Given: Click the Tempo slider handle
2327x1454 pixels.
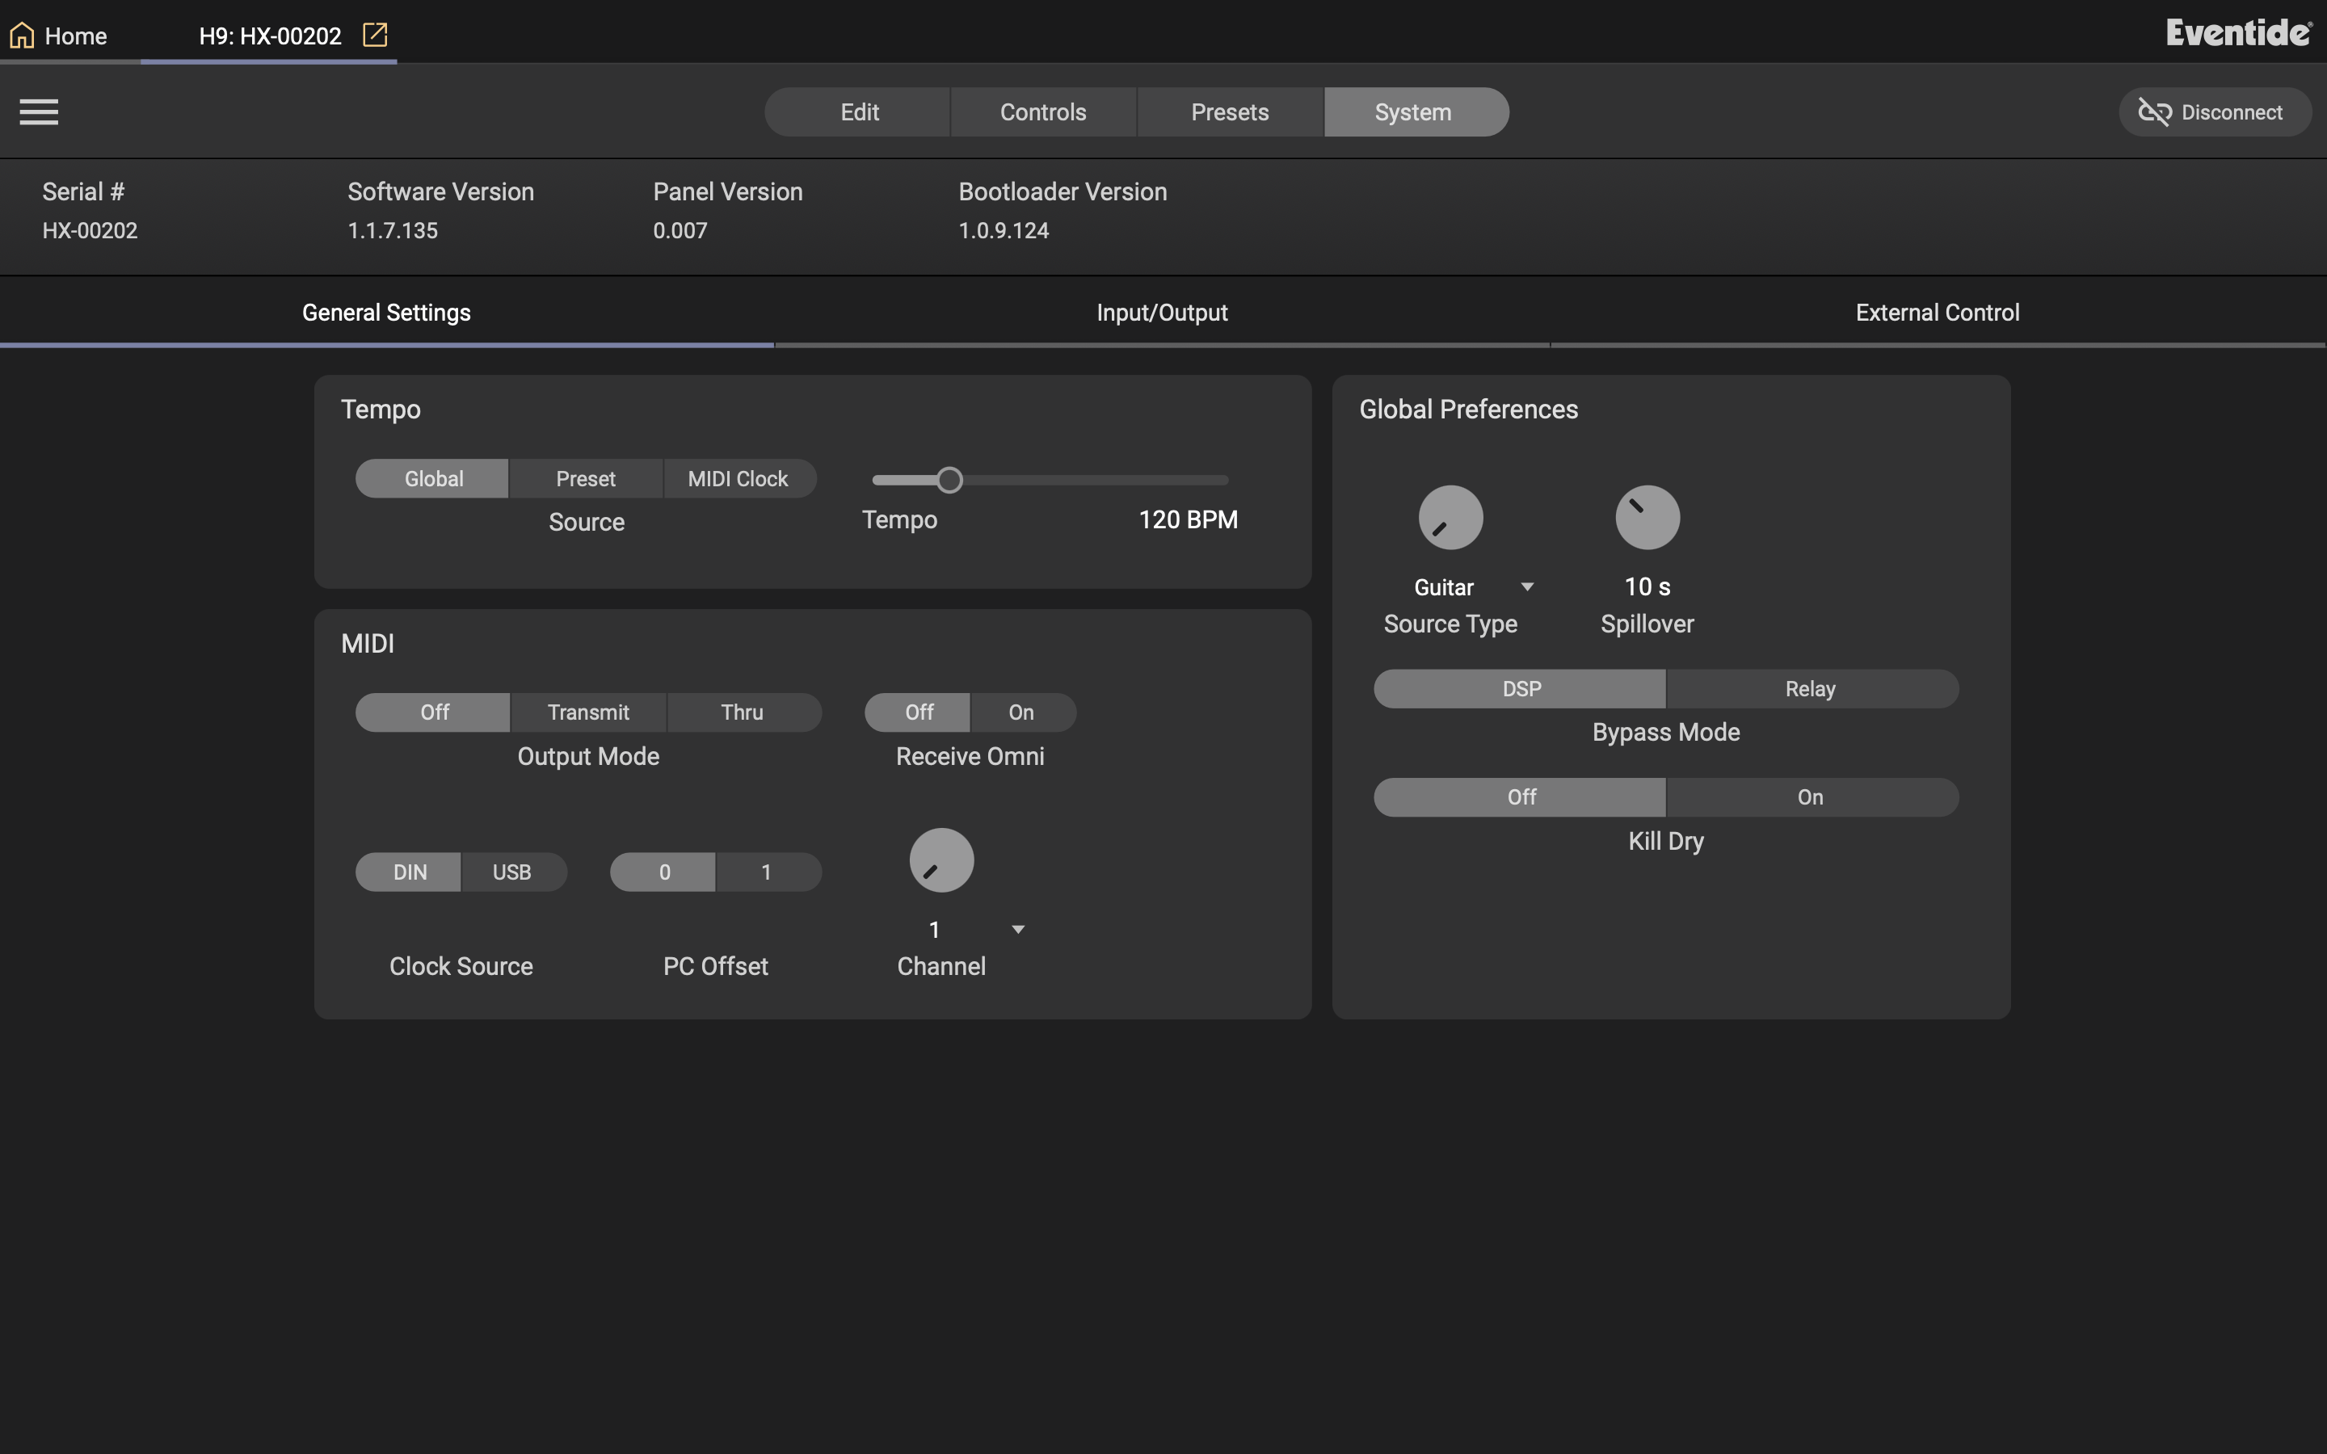Looking at the screenshot, I should click(949, 480).
